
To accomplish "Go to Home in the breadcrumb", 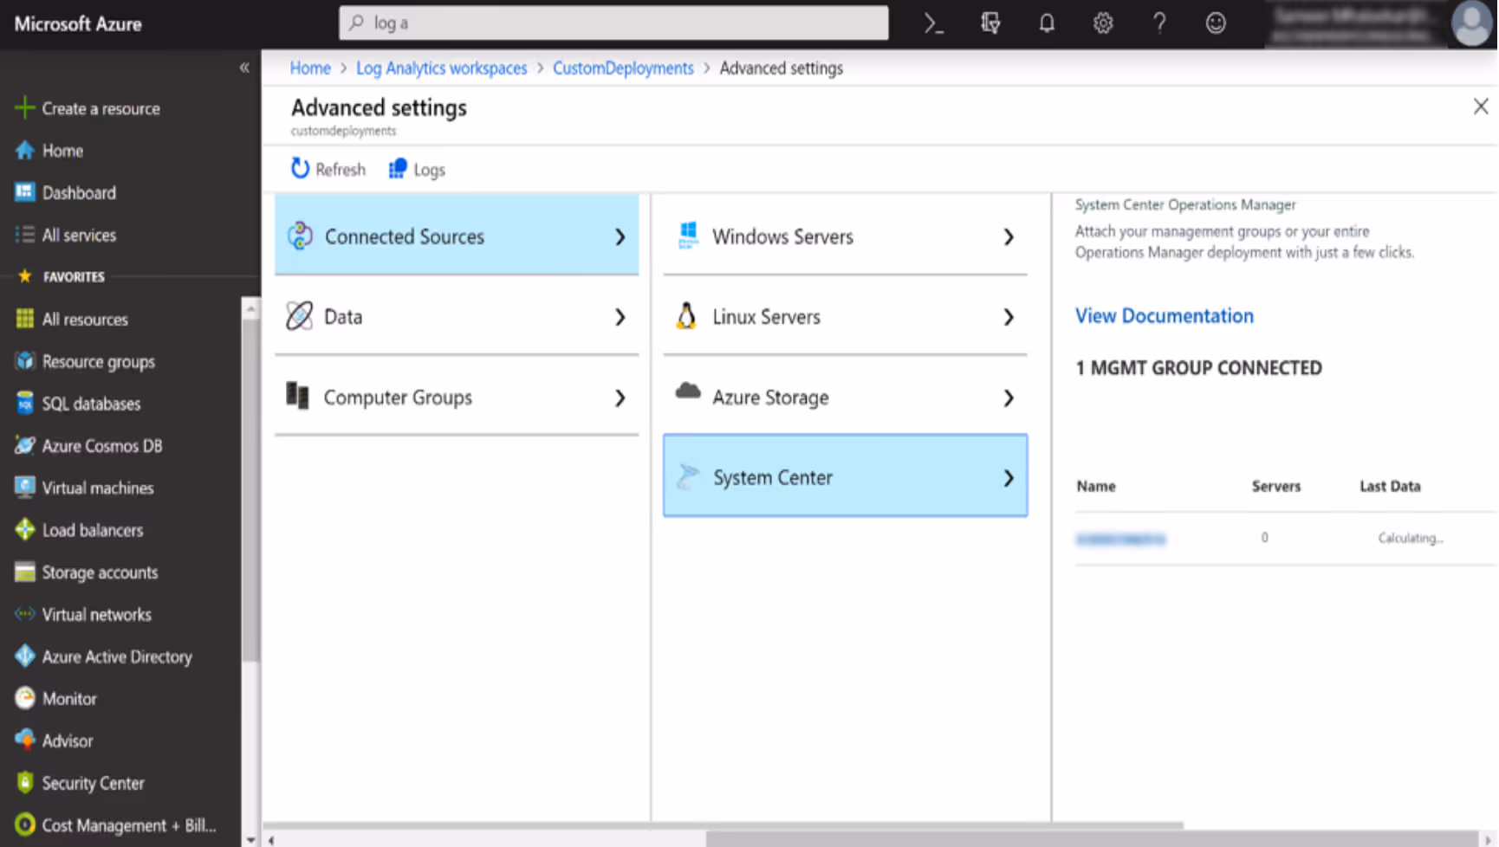I will coord(310,68).
